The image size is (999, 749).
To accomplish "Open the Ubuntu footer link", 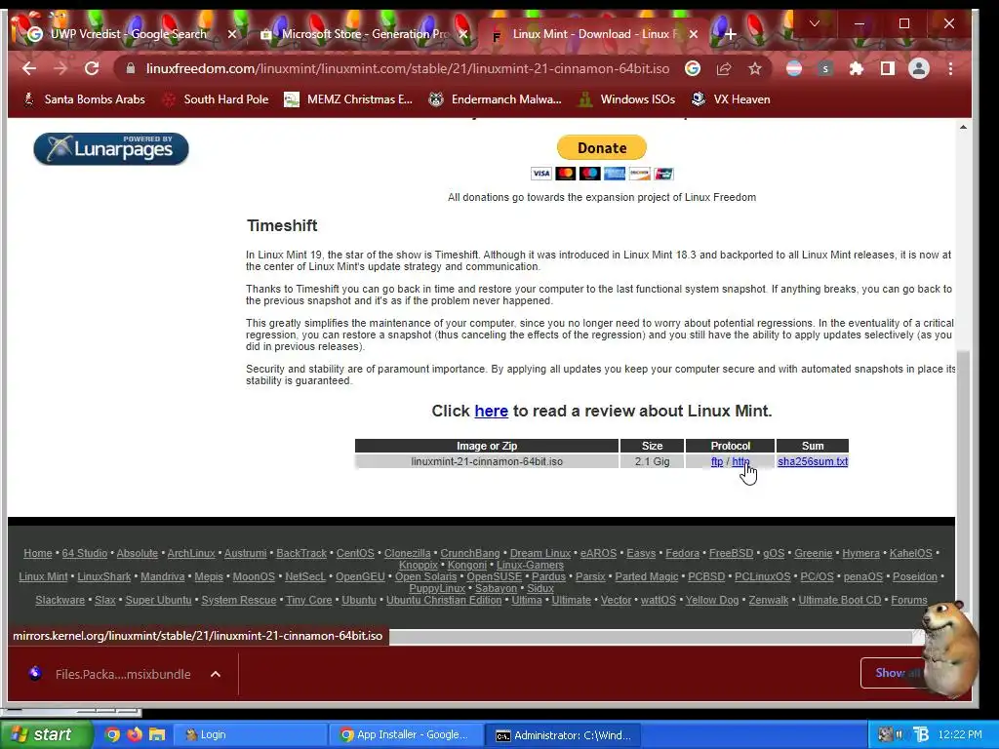I will tap(359, 601).
